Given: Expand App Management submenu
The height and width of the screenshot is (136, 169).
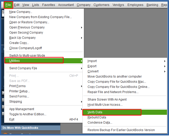Looking at the screenshot, I should (x=44, y=109).
